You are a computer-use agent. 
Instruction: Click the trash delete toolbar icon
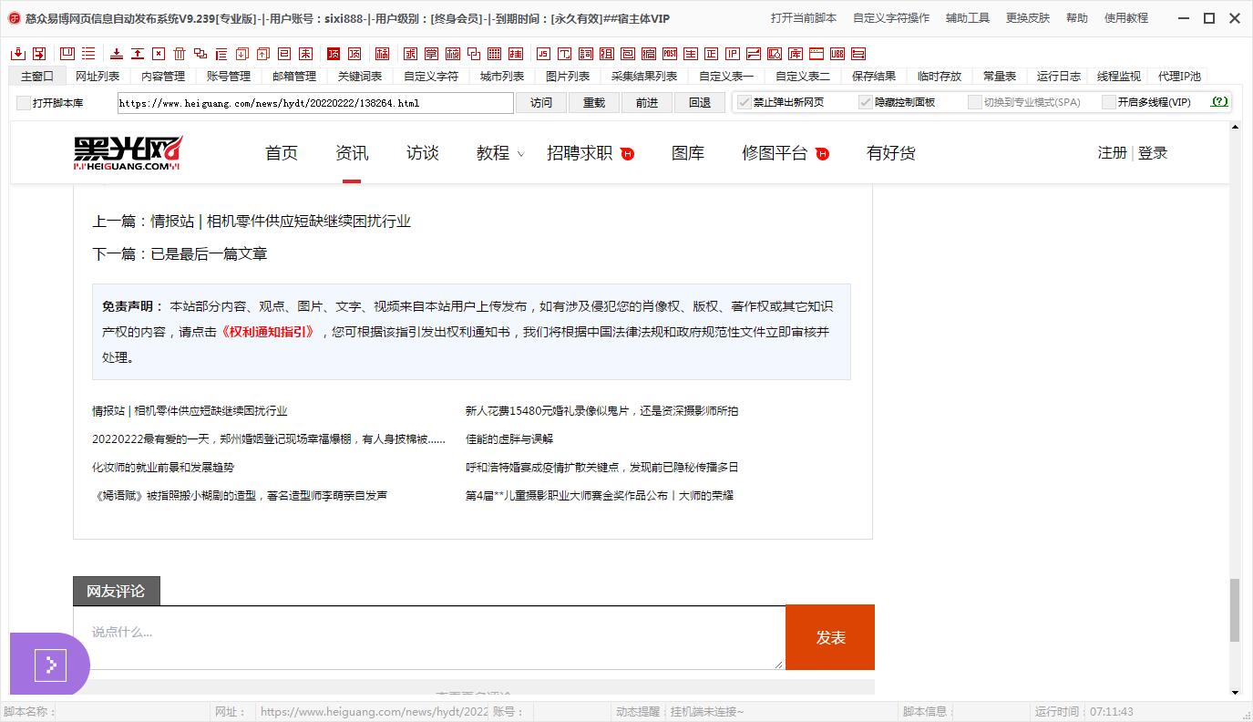pyautogui.click(x=180, y=54)
